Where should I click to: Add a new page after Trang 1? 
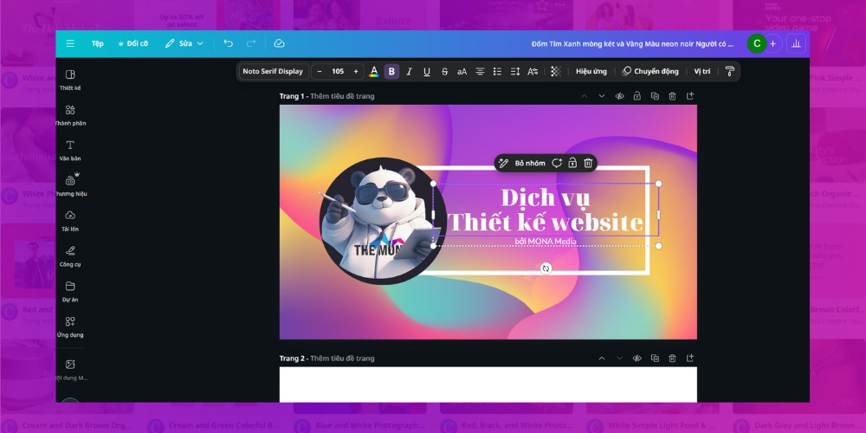(690, 96)
